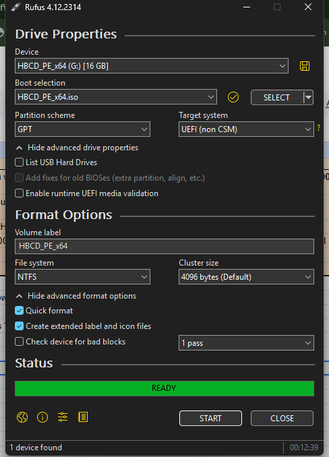This screenshot has width=329, height=457.
Task: Click the Volume label input field
Action: pos(164,246)
